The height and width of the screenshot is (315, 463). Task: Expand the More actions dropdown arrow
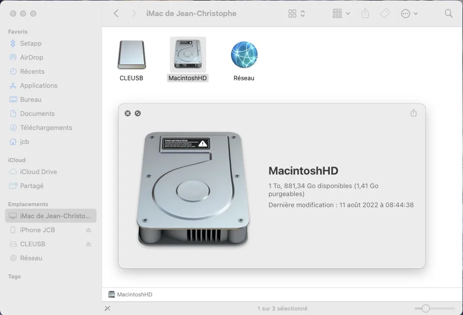[x=416, y=14]
